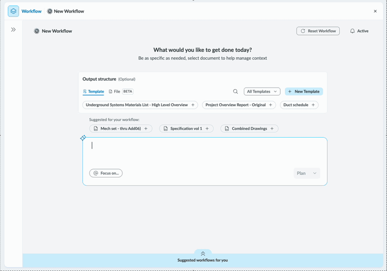The width and height of the screenshot is (387, 271).
Task: Click plus icon on Combined Drawings document
Action: (x=272, y=129)
